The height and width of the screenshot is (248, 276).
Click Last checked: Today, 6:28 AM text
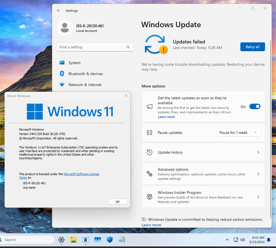click(x=197, y=48)
